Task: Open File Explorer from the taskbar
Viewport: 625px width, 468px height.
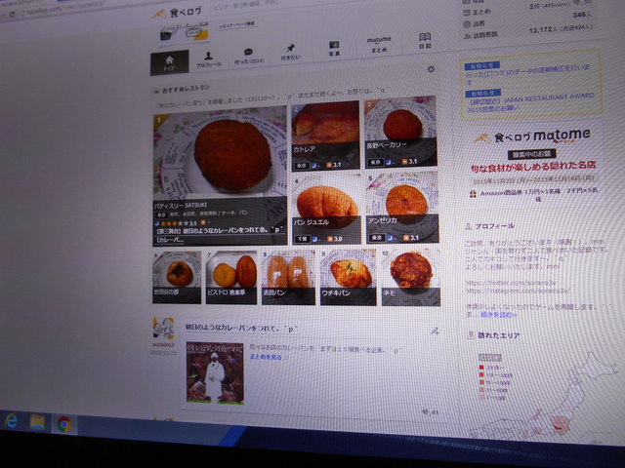Action: [x=38, y=421]
